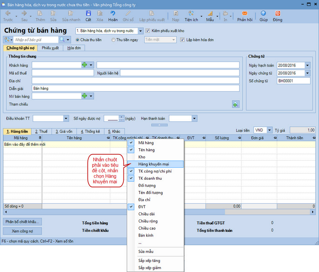The height and width of the screenshot is (272, 319).
Task: Close the form with Đóng icon
Action: pyautogui.click(x=278, y=13)
